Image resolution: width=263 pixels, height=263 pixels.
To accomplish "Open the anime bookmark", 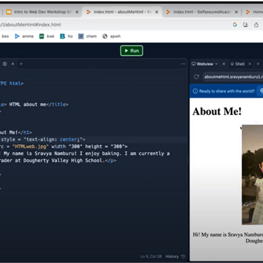I will (x=25, y=36).
